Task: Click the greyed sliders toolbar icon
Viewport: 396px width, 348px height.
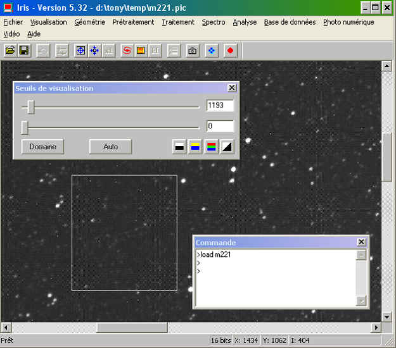Action: coord(62,51)
